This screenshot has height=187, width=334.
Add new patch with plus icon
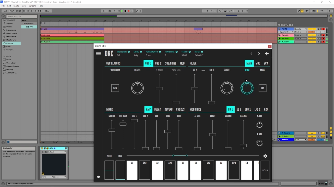[267, 54]
